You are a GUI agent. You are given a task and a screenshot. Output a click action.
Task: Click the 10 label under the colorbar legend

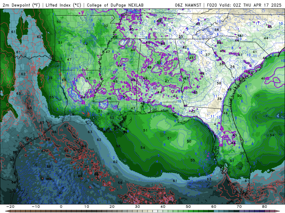coord(87,207)
